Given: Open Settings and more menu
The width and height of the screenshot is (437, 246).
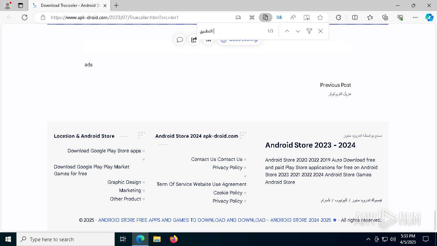Looking at the screenshot, I should point(415,17).
